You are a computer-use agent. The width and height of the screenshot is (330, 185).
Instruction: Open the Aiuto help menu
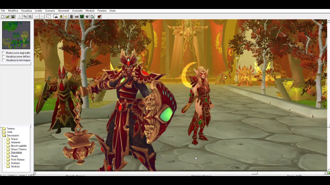(112, 11)
